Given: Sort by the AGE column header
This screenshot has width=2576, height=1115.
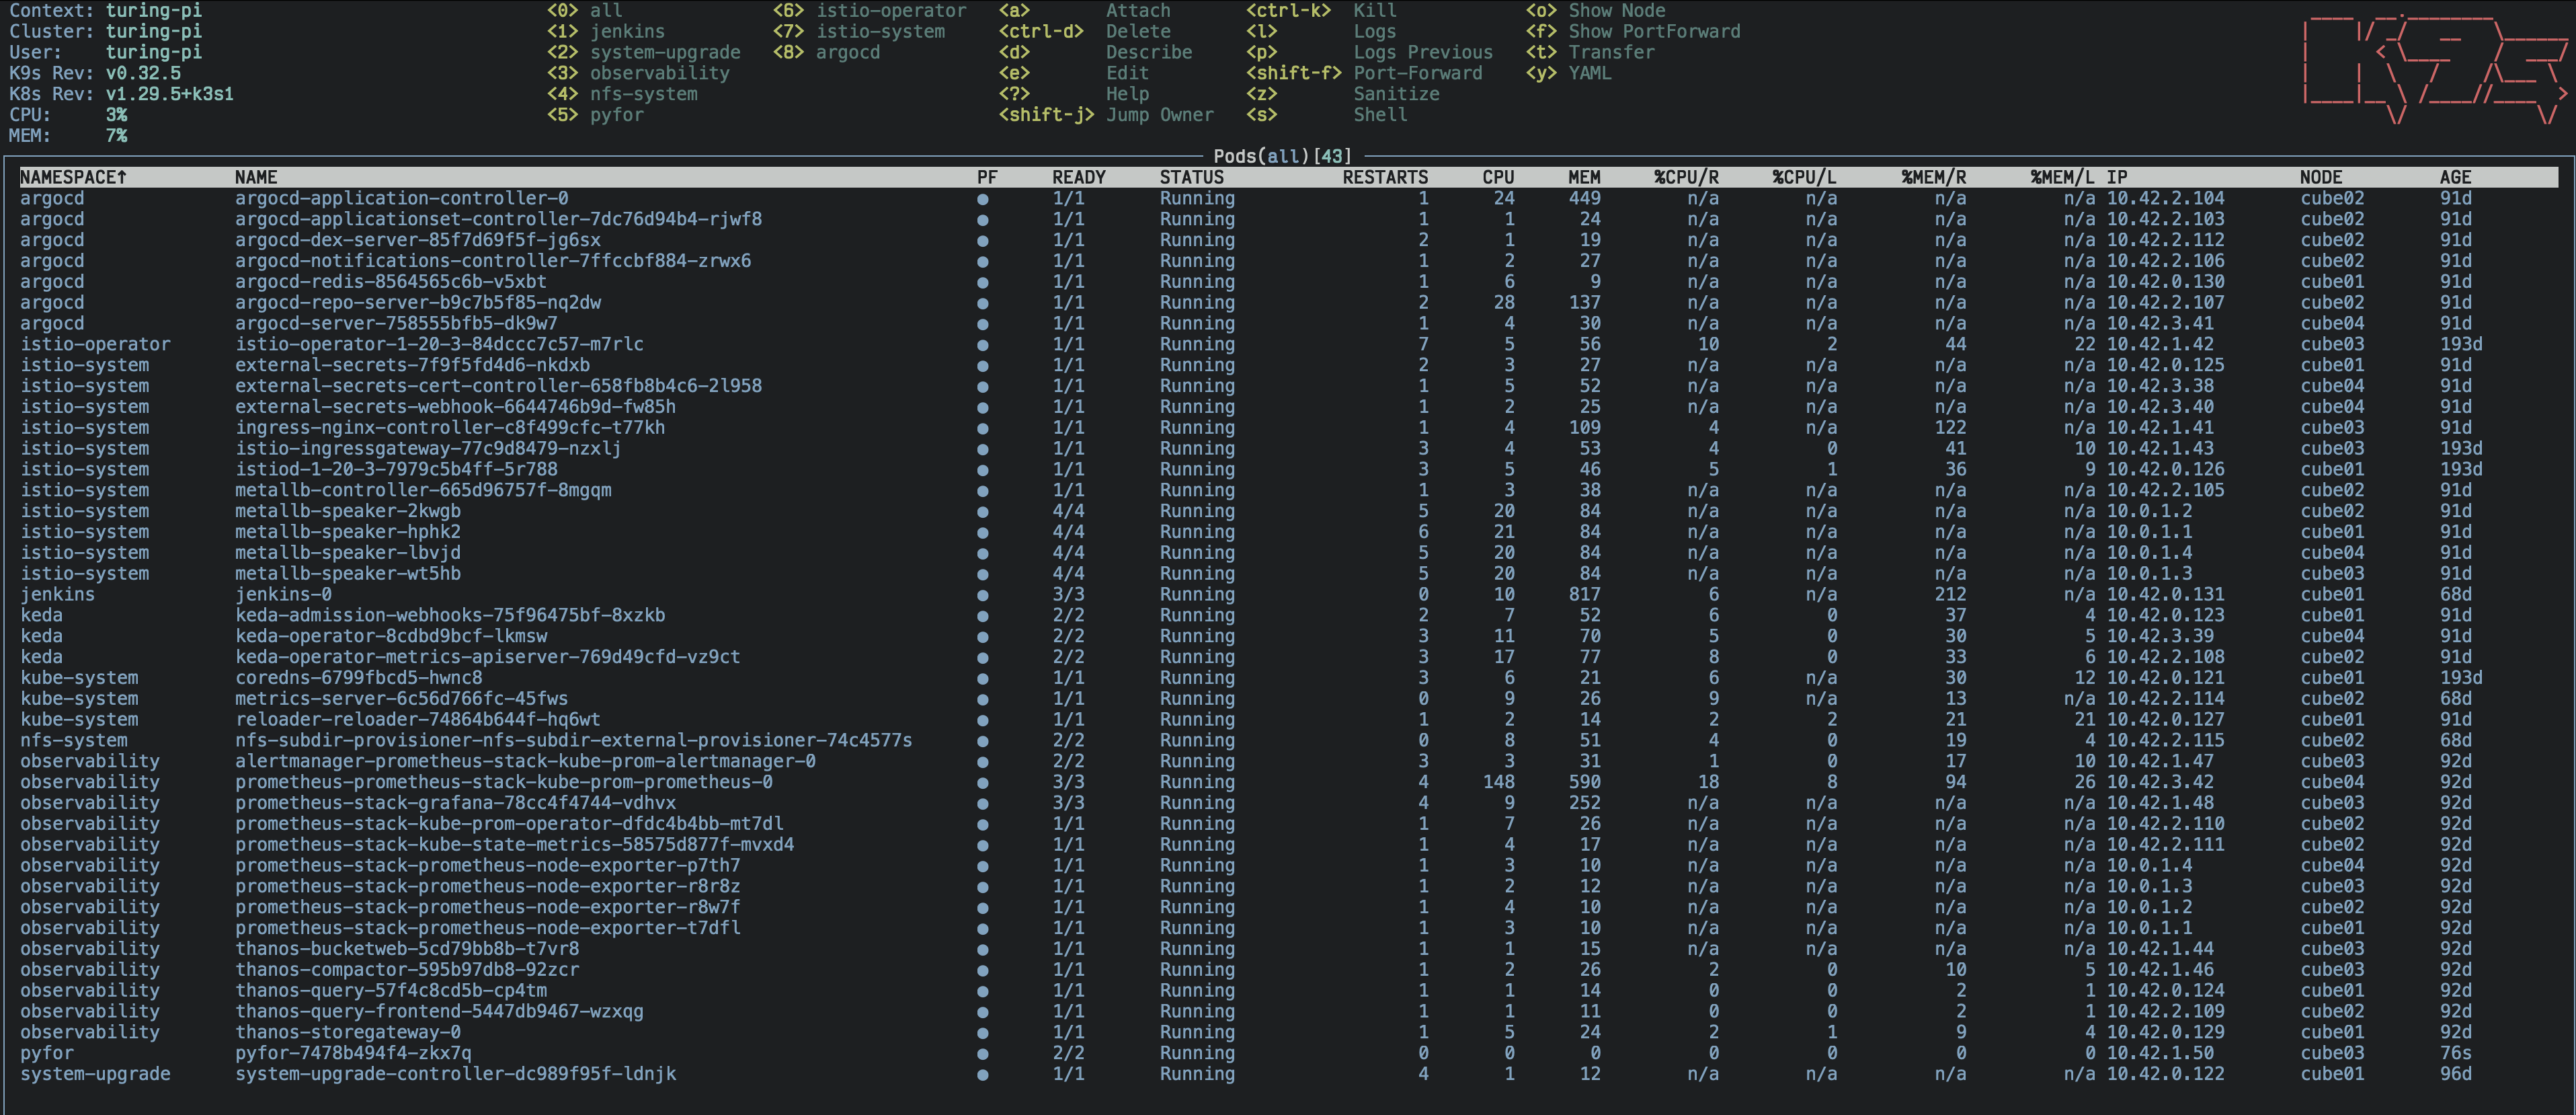Looking at the screenshot, I should (2455, 177).
